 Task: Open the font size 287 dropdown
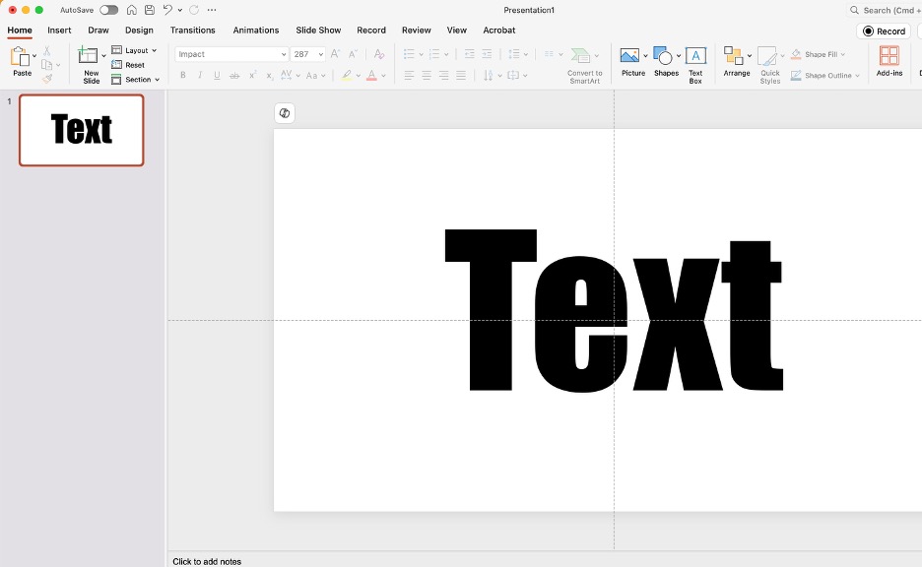pyautogui.click(x=321, y=55)
